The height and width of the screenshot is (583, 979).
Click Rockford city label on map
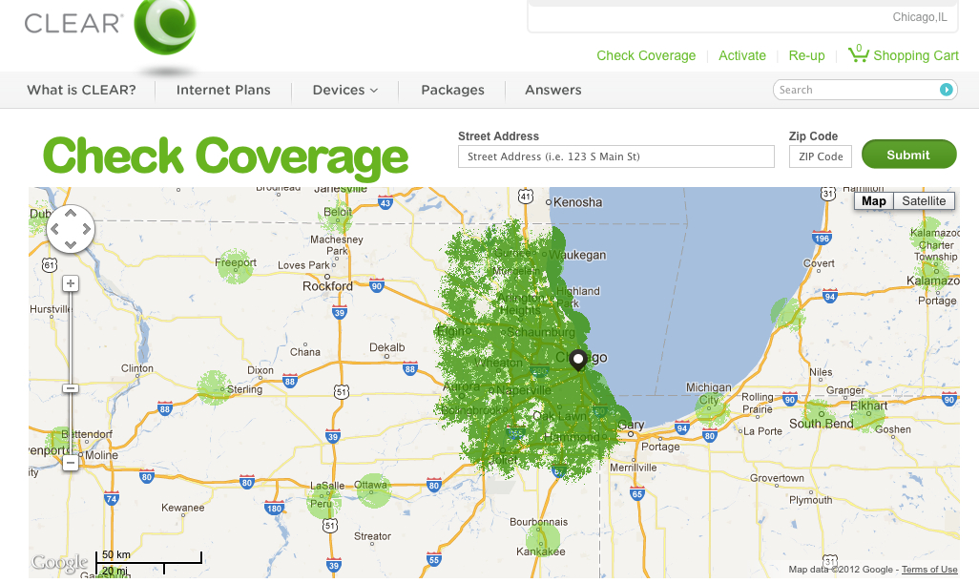click(x=328, y=286)
